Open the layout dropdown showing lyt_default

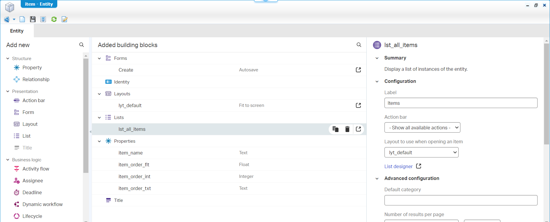coord(421,152)
